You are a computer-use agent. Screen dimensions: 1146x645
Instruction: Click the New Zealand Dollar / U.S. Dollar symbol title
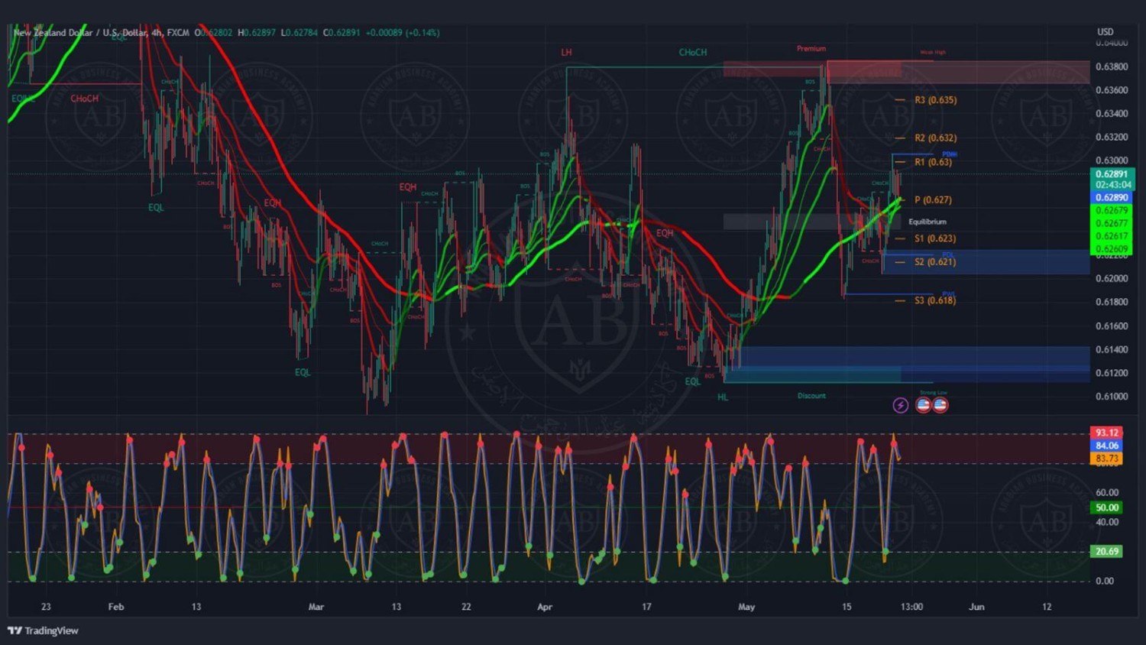tap(80, 33)
